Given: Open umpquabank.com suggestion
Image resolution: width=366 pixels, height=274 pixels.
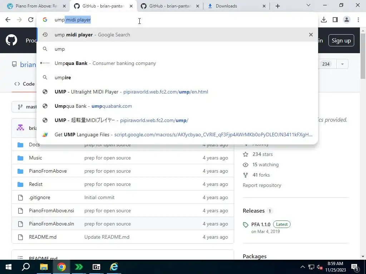Looking at the screenshot, I should 177,106.
